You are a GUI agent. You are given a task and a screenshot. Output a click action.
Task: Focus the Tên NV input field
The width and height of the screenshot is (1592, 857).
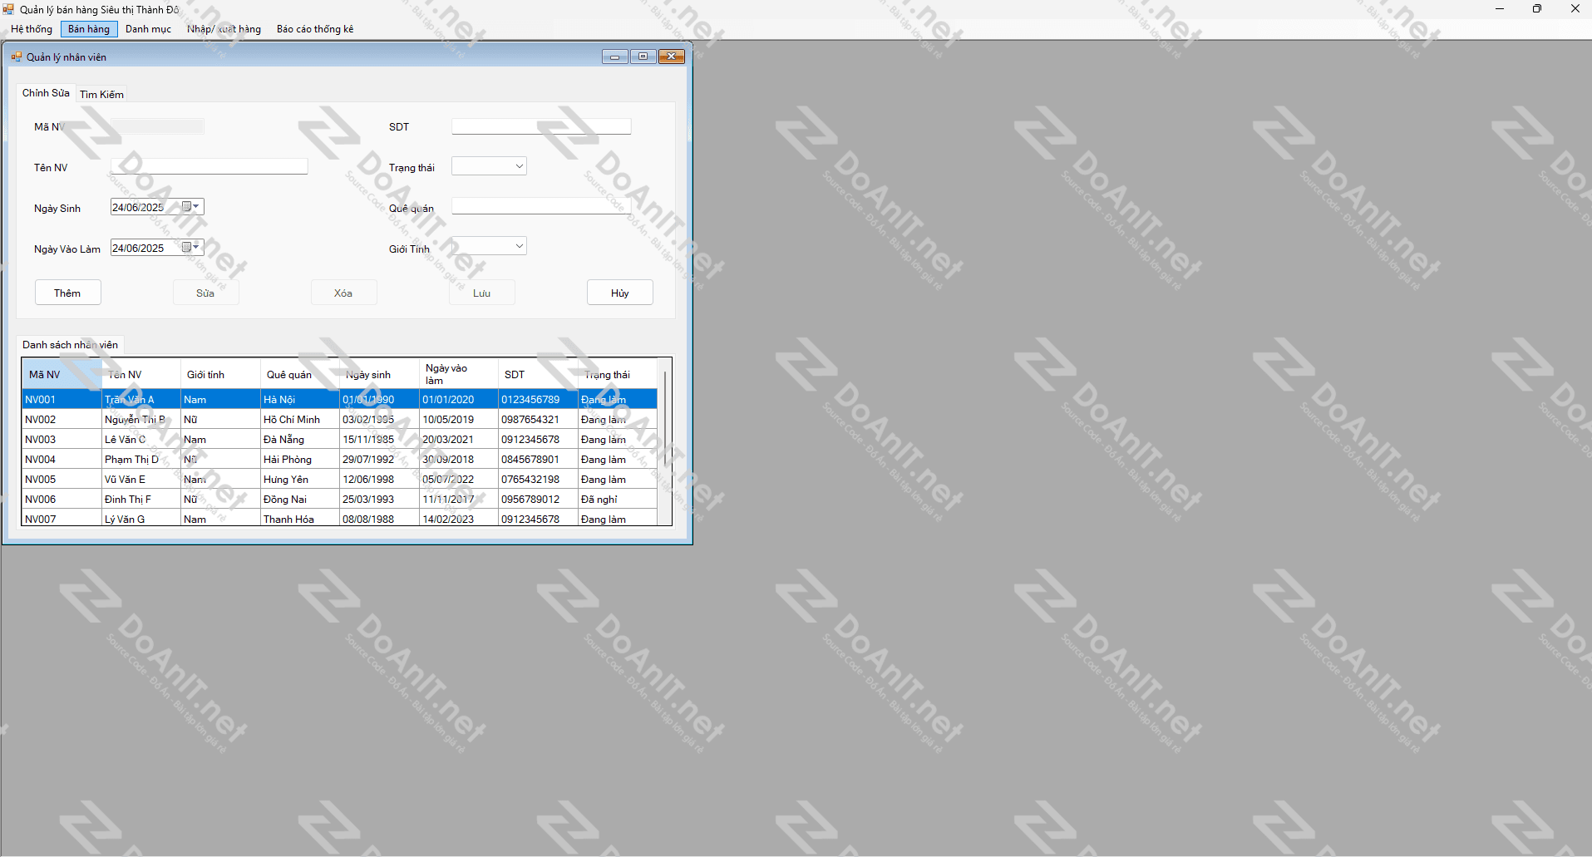pos(209,166)
